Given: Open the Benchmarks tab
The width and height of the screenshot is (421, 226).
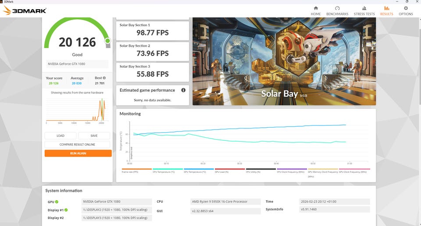Looking at the screenshot, I should coord(337,11).
